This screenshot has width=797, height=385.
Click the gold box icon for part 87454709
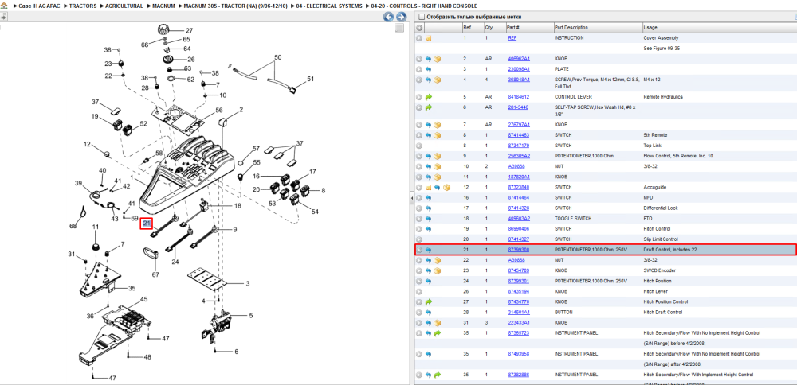click(437, 270)
